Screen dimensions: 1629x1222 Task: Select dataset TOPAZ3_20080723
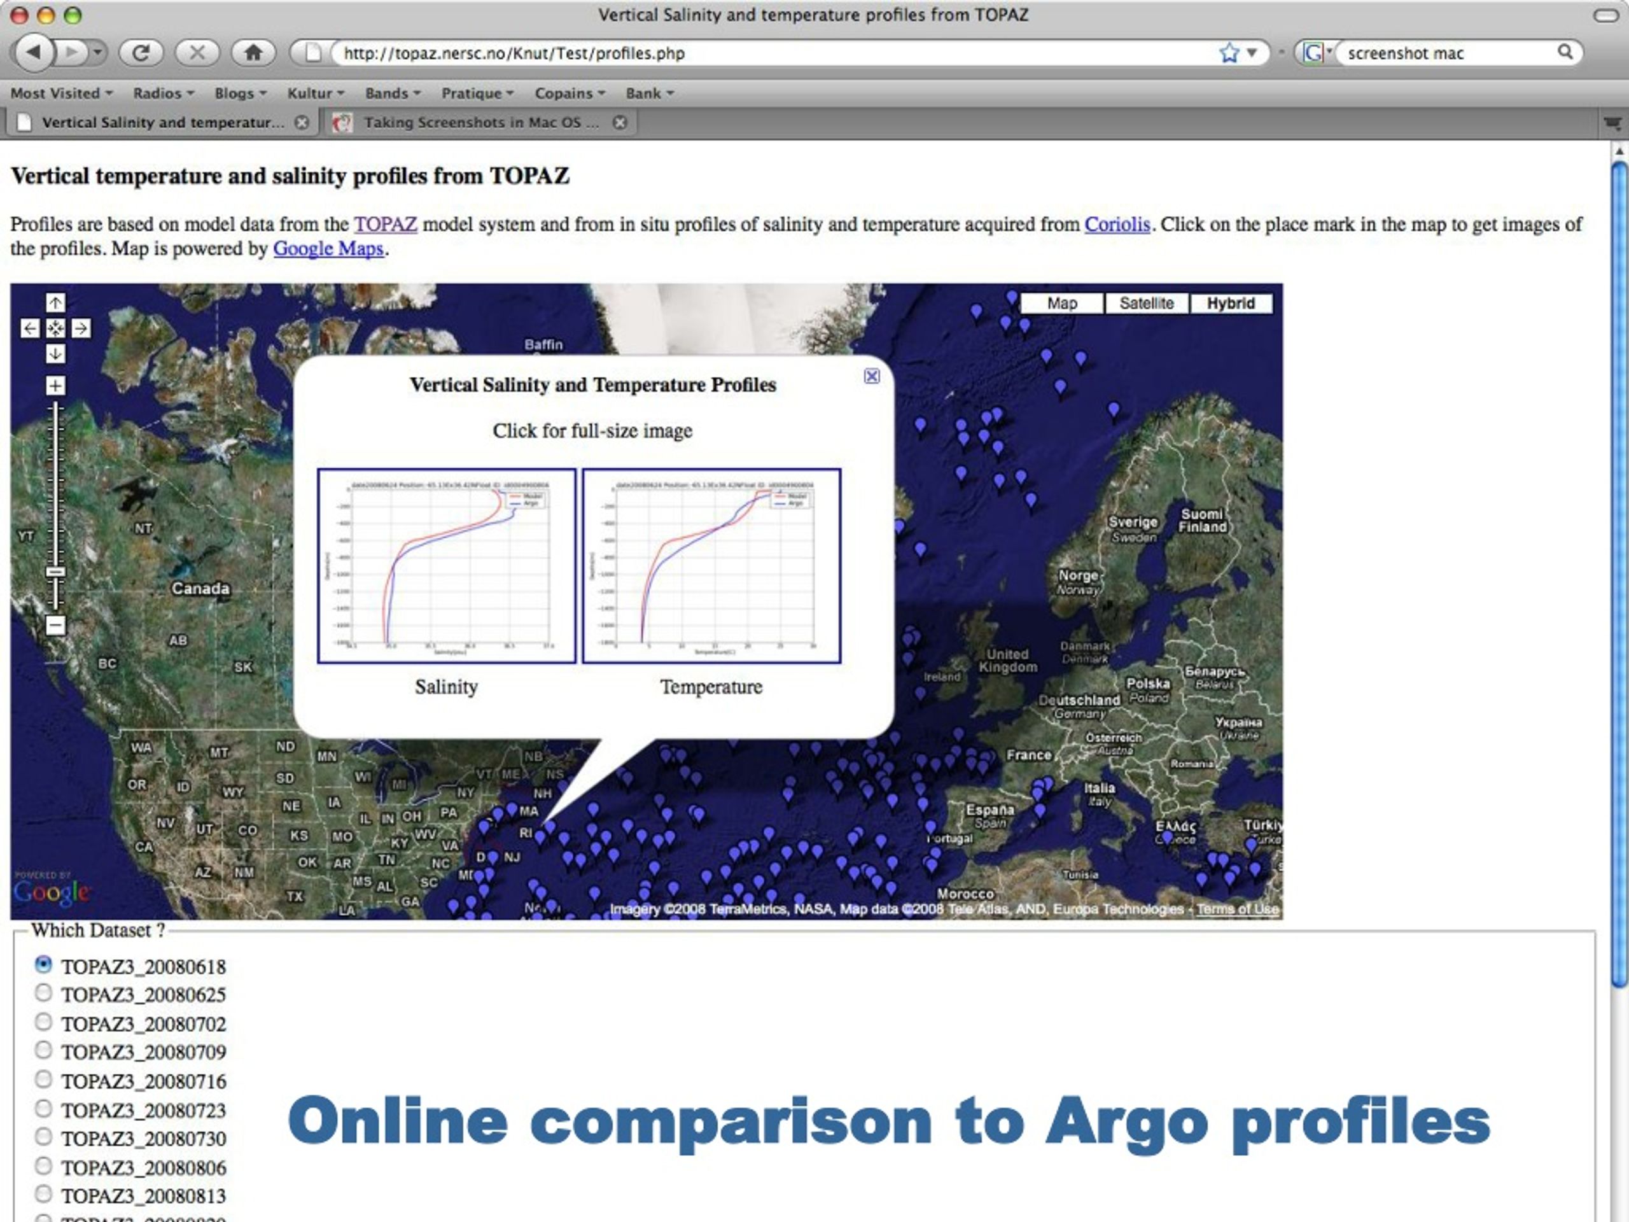tap(43, 1108)
